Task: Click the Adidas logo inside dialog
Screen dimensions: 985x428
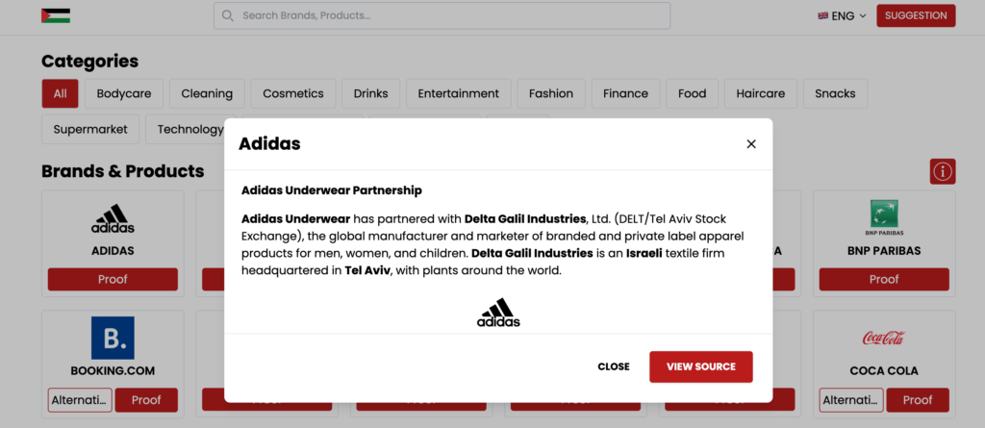Action: click(498, 313)
